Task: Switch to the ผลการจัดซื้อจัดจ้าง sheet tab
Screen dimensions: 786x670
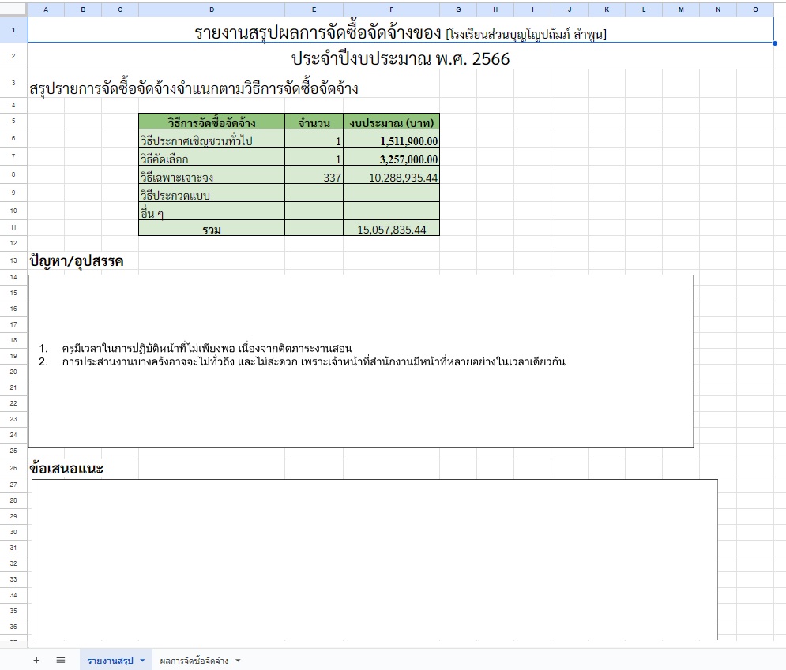Action: pos(194,661)
